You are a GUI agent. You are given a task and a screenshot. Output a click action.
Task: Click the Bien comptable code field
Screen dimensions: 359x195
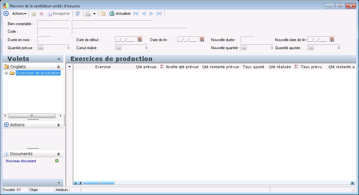pyautogui.click(x=53, y=23)
